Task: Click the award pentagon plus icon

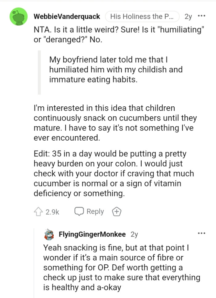Action: pos(117,211)
